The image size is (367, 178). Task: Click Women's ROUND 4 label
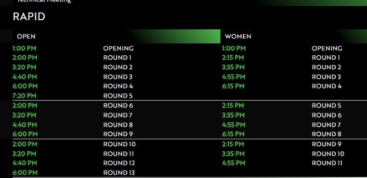coord(327,86)
